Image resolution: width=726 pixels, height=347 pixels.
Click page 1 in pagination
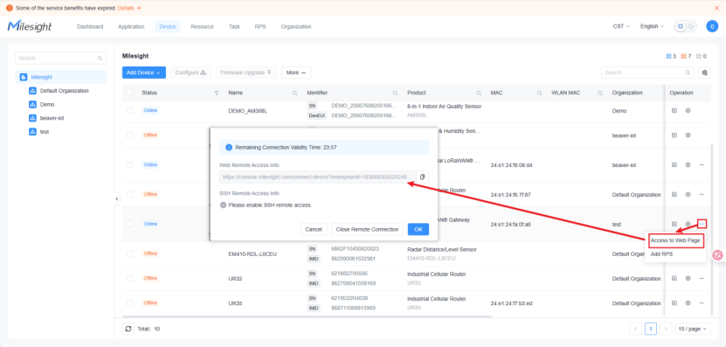(x=651, y=329)
